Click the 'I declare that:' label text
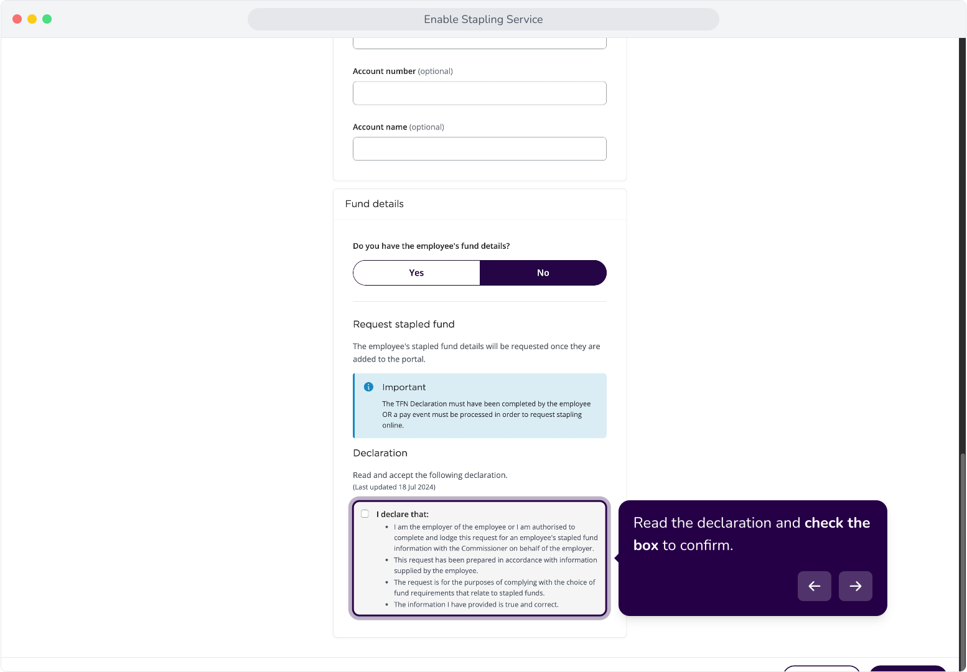967x672 pixels. coord(403,515)
